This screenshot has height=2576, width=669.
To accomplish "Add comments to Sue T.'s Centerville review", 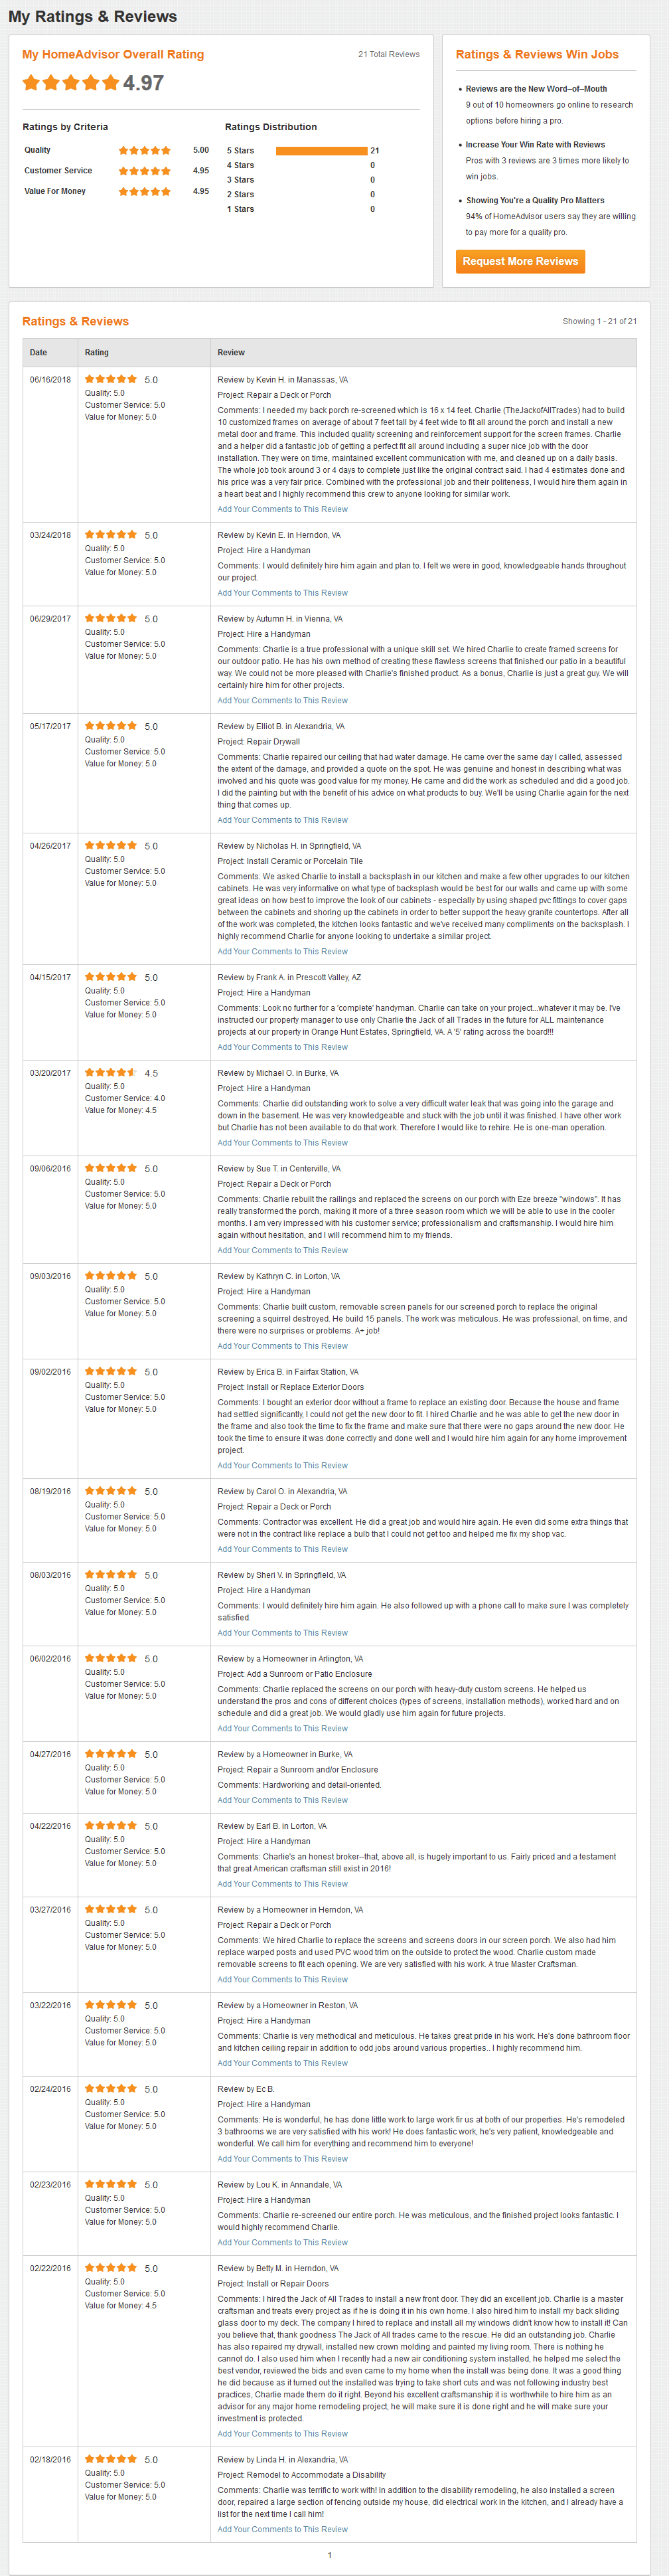I will [283, 1250].
